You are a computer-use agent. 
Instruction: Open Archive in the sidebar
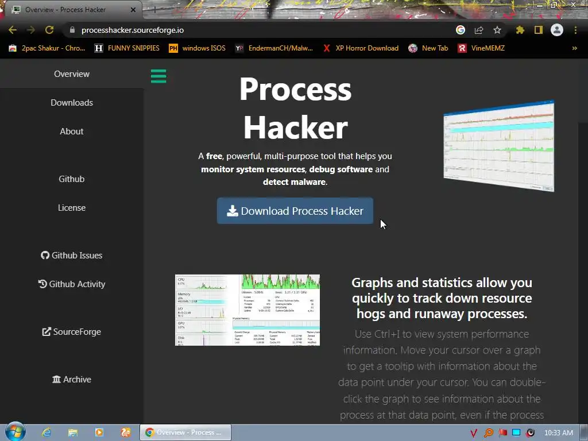72,380
